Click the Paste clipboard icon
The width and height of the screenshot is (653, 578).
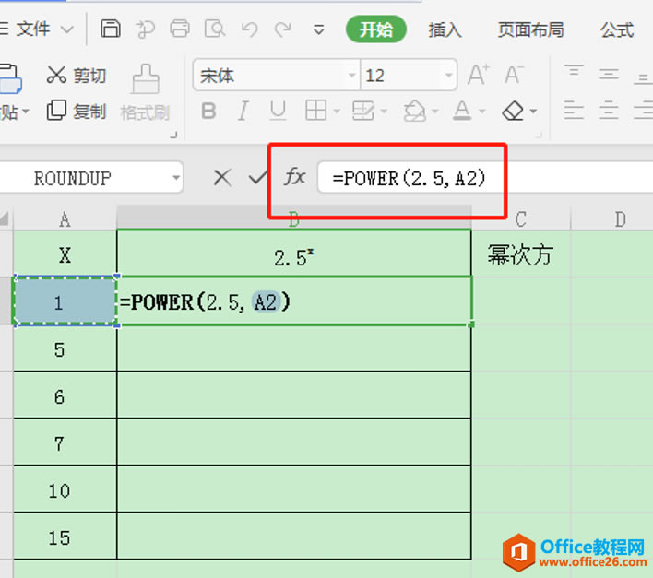[10, 78]
